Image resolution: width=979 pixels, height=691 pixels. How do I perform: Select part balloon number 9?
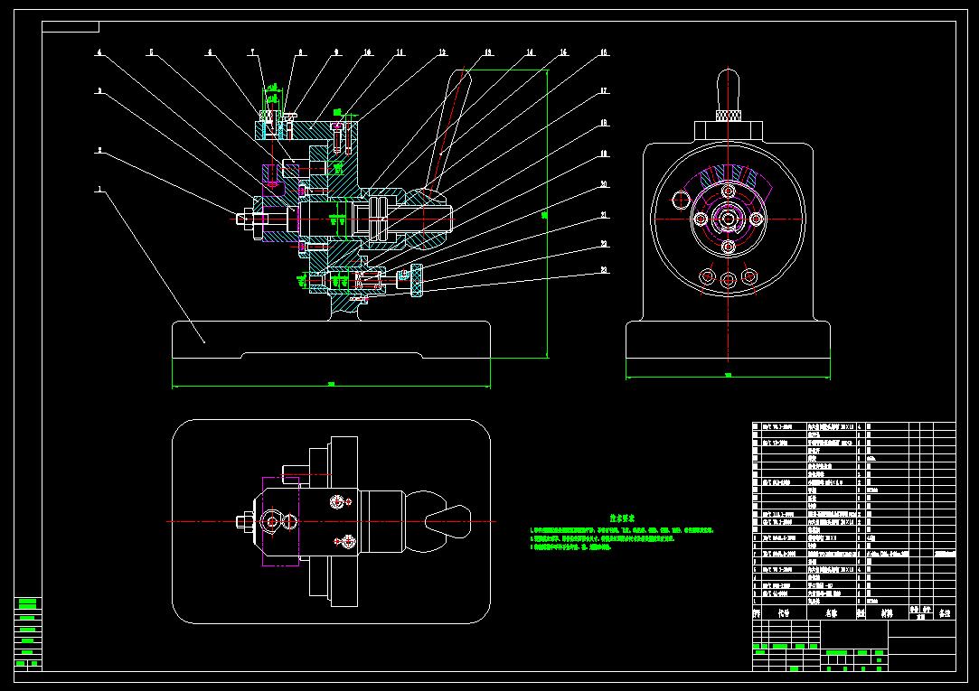[336, 52]
